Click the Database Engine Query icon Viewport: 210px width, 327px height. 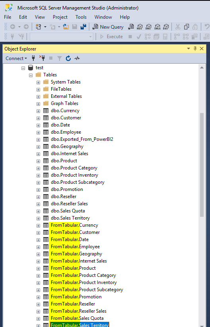[x=131, y=27]
